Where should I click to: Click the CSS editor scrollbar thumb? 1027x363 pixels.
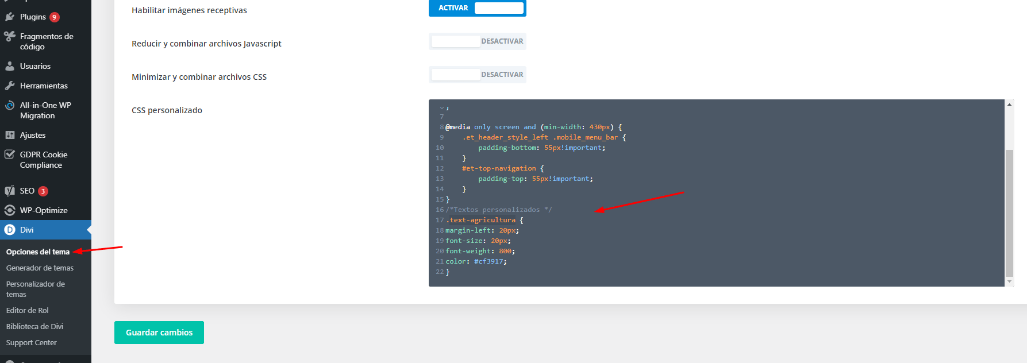coord(1009,213)
